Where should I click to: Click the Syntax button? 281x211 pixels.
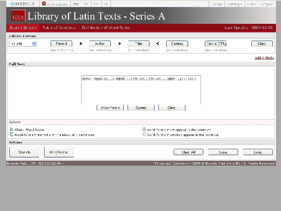pos(141,108)
